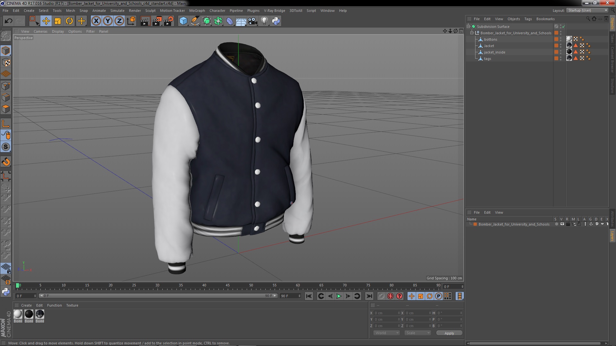Open the Array modeling objects icon
Viewport: 616px width, 346px height.
coord(218,21)
